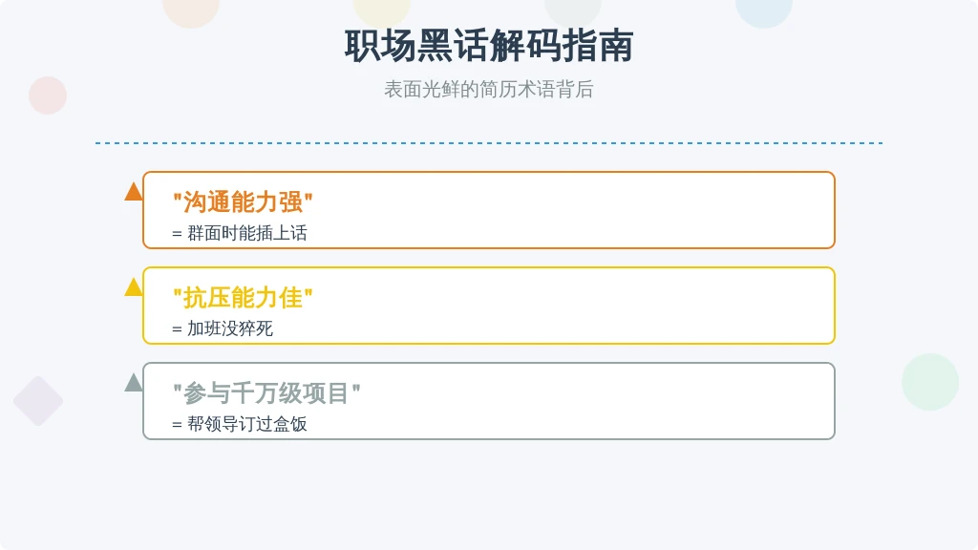Select the title 职场黑话解码指南
This screenshot has height=550, width=978.
[489, 46]
